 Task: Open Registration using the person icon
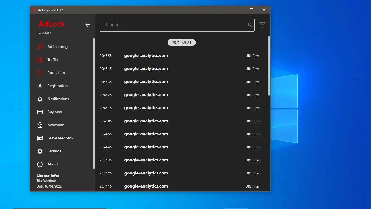(x=40, y=86)
